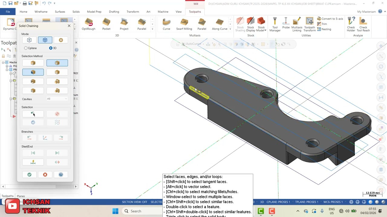Screen dimensions: 387x217
Task: Show hidden system tray icons
Action: tap(298, 211)
